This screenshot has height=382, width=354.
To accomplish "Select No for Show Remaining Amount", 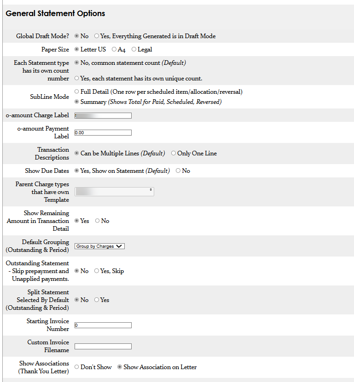I will pyautogui.click(x=98, y=221).
